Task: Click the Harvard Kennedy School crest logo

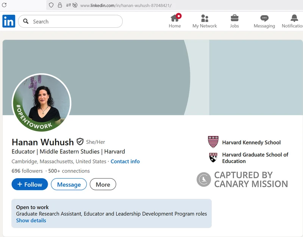Action: pyautogui.click(x=213, y=142)
